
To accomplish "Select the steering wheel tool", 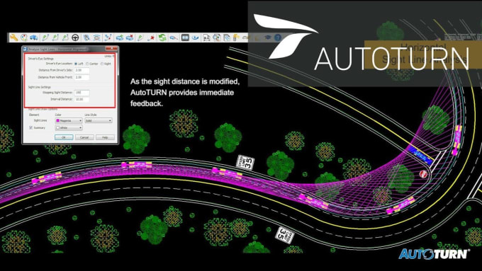I will point(75,38).
